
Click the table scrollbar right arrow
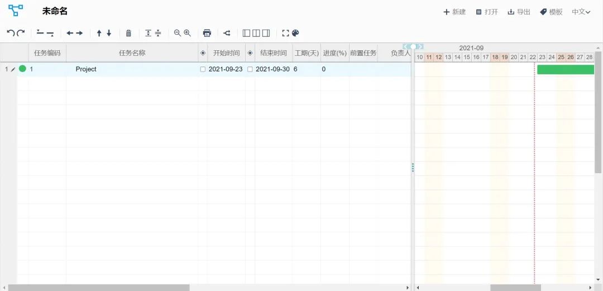tap(408, 288)
